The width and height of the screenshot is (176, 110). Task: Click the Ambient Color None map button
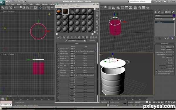point(85,49)
